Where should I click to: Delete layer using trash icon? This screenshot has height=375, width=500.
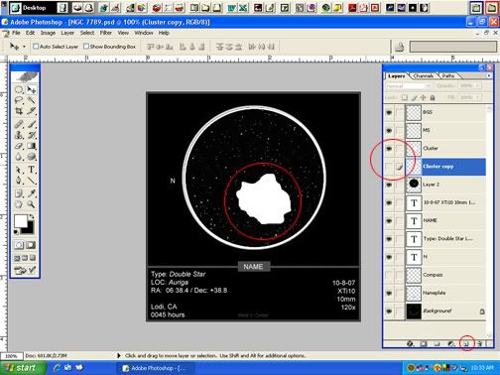(x=479, y=344)
